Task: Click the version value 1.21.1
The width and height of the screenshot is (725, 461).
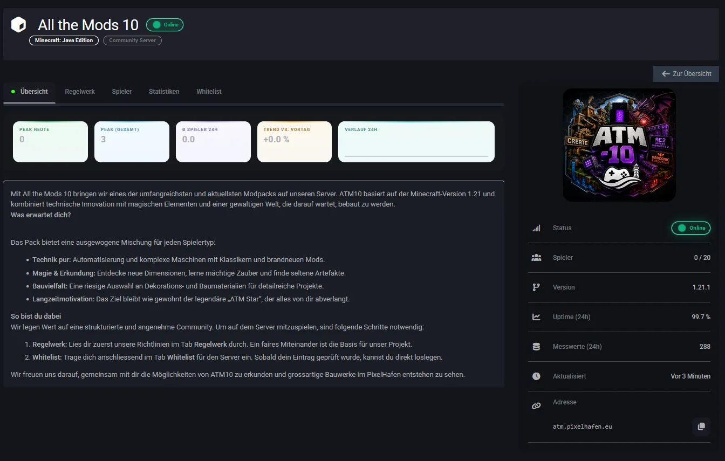Action: (702, 287)
